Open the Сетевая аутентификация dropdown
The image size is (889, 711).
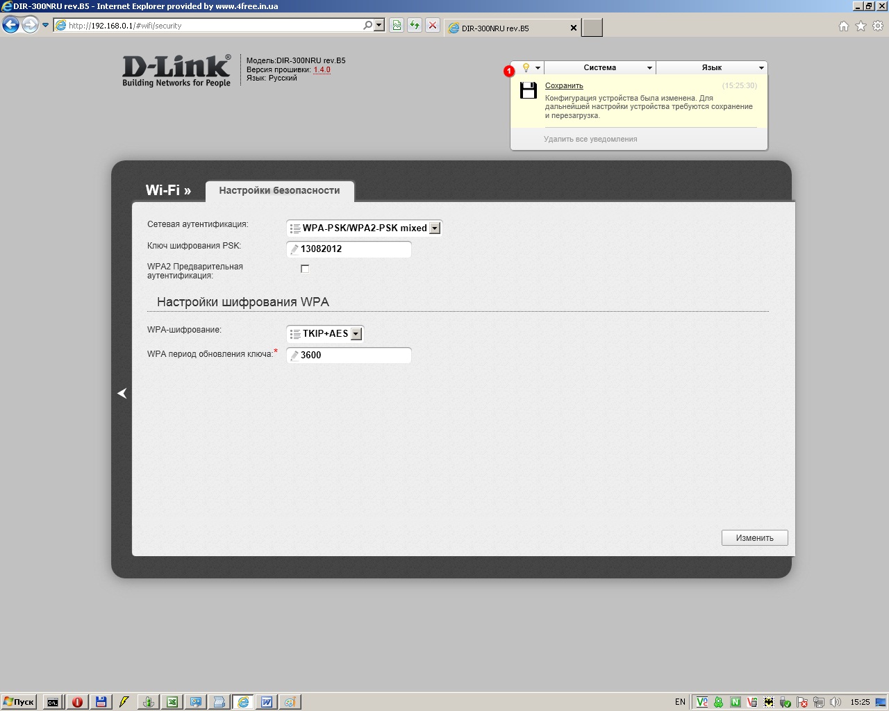pos(365,228)
